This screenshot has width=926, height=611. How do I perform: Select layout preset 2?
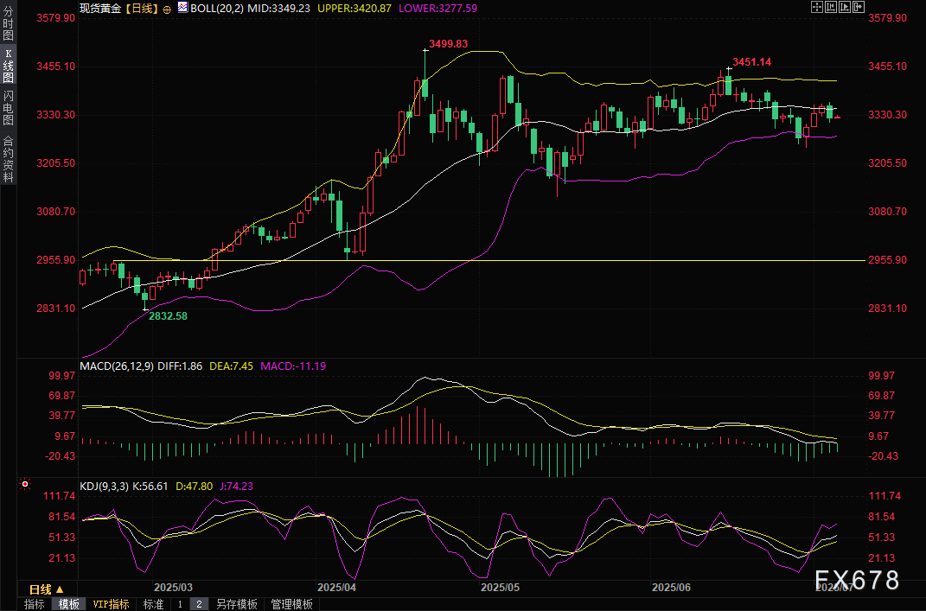coord(199,604)
